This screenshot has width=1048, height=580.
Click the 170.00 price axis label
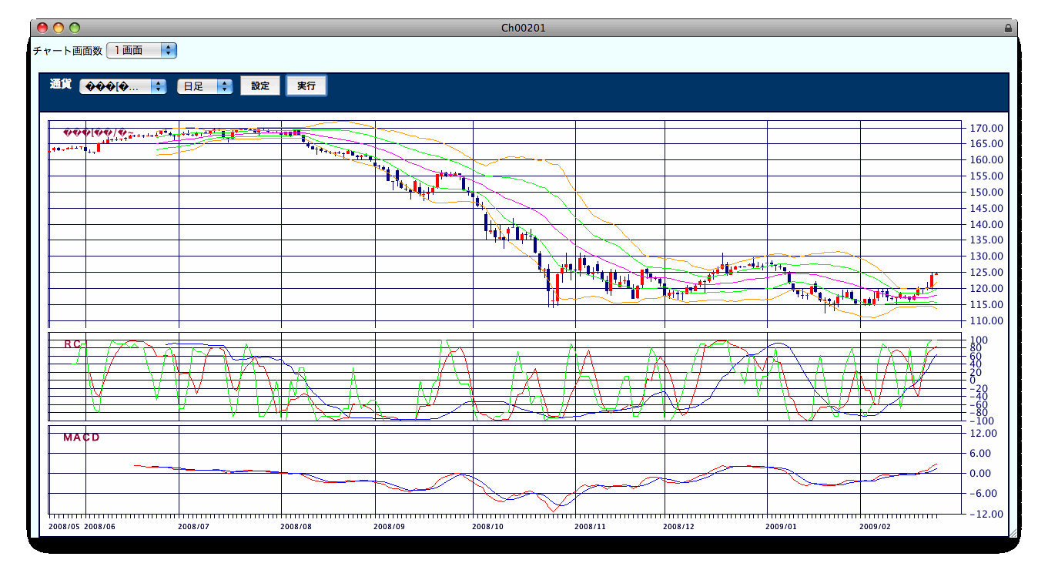point(986,128)
